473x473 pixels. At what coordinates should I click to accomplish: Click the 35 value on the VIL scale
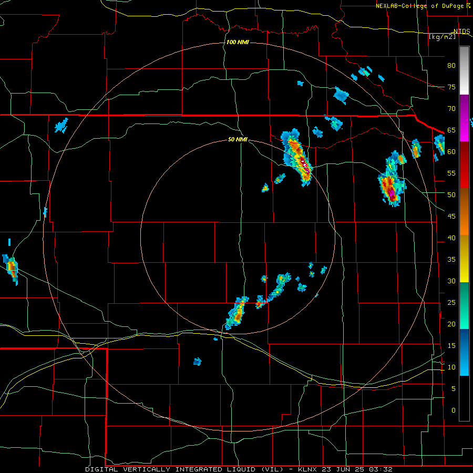[x=451, y=260]
